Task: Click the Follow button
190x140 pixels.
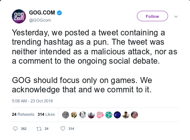Action: click(152, 16)
